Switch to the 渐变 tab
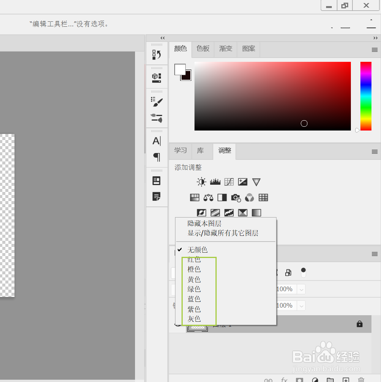 pos(226,49)
